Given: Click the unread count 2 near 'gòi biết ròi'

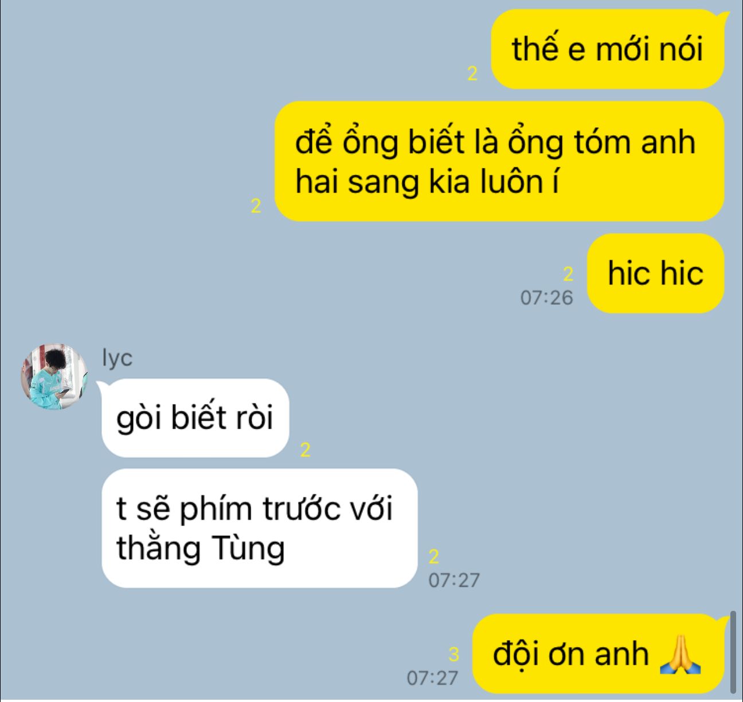Looking at the screenshot, I should click(305, 450).
